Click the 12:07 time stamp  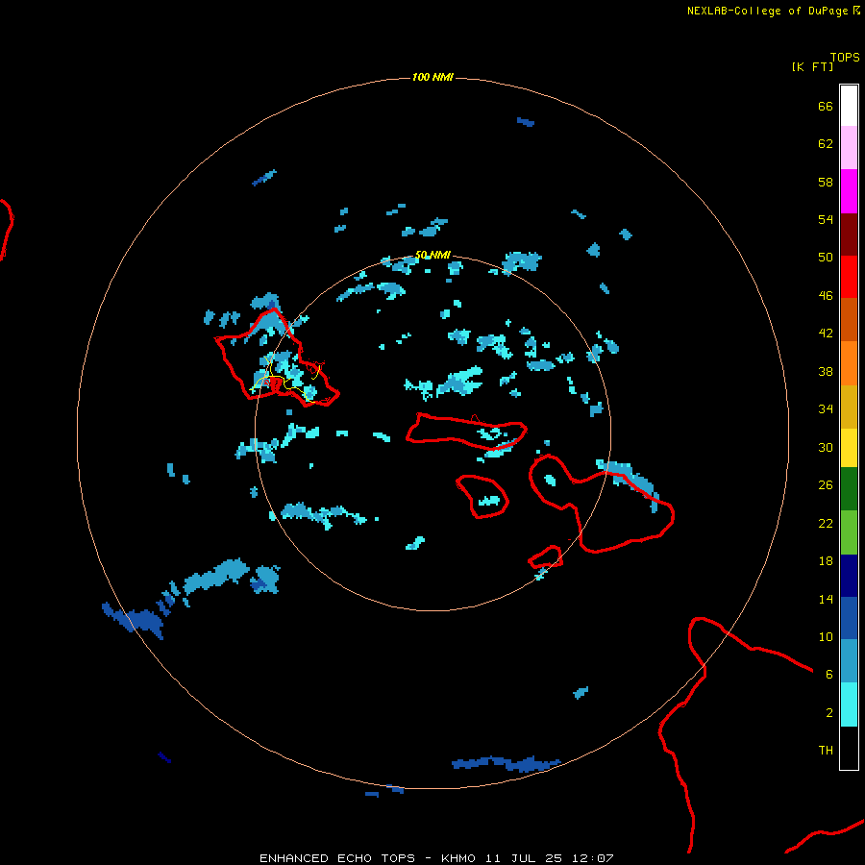(593, 858)
